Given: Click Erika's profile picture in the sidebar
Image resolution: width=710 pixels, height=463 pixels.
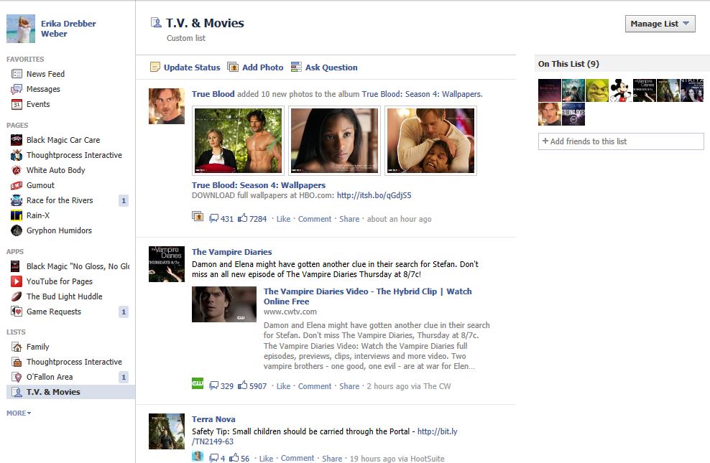Looking at the screenshot, I should click(21, 29).
